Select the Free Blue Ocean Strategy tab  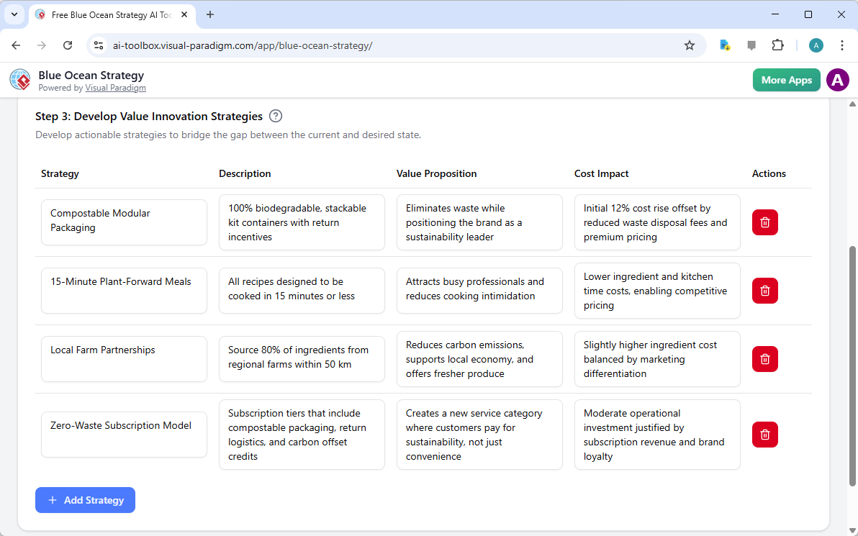pyautogui.click(x=108, y=14)
